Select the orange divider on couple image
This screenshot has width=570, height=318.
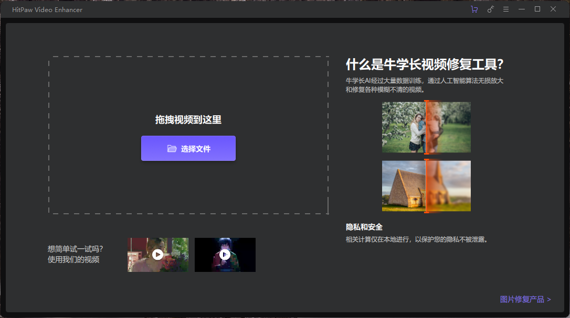[x=426, y=127]
